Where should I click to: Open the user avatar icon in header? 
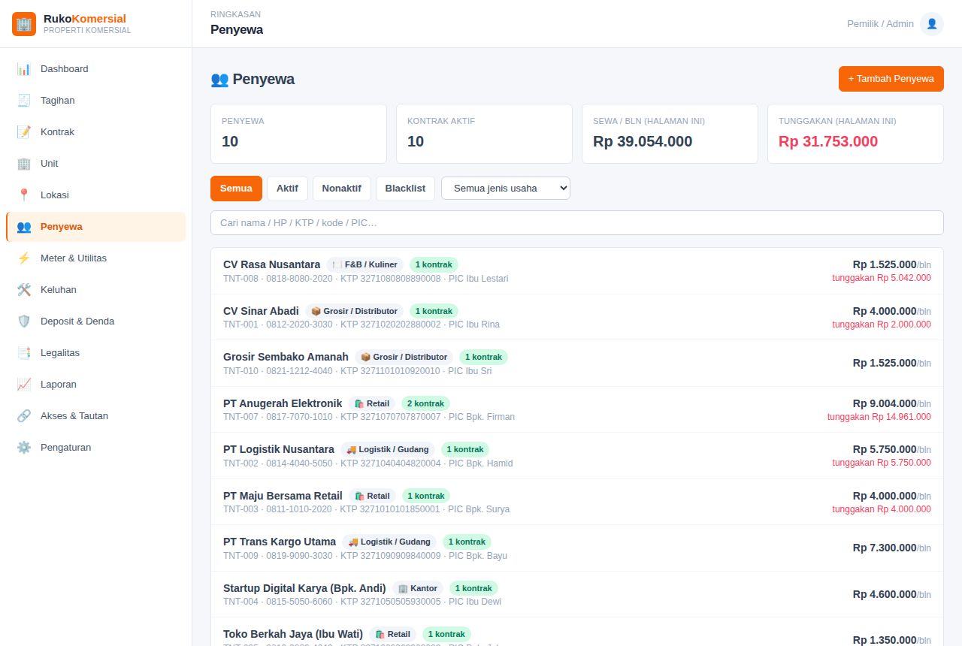932,24
